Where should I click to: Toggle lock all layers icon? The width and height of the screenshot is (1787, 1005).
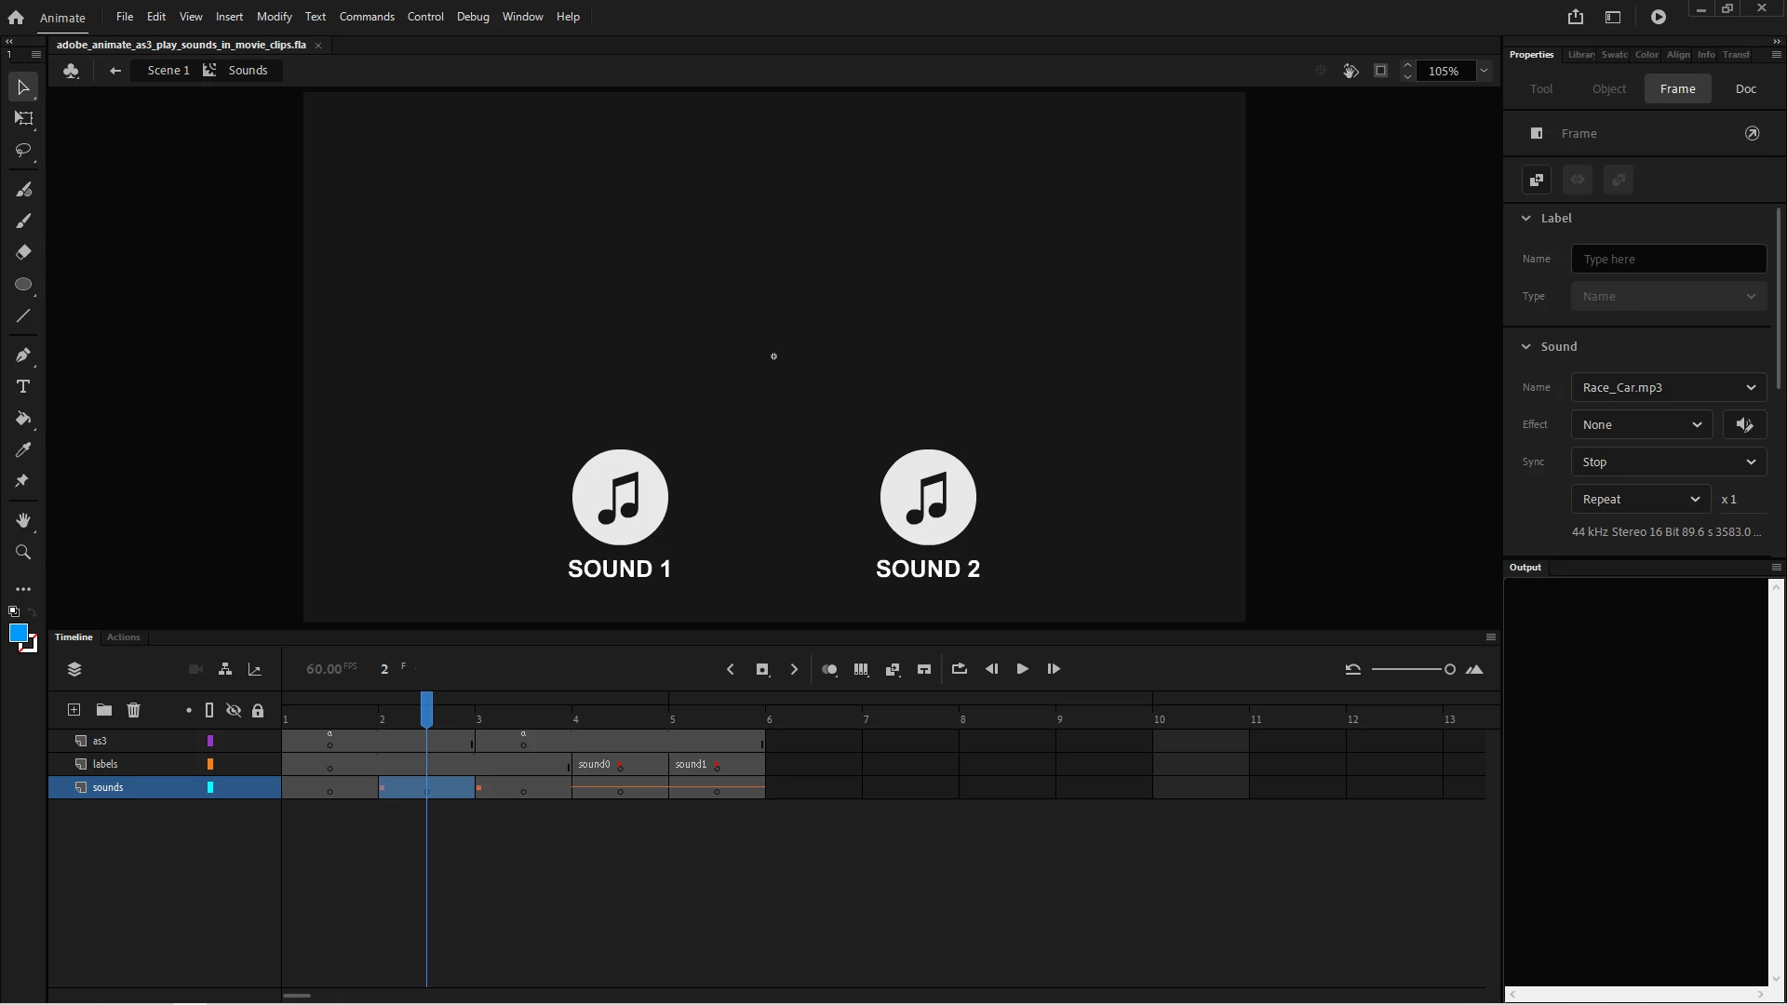[x=258, y=710]
